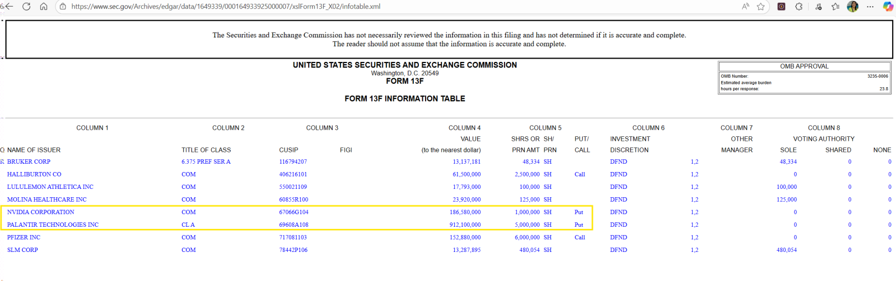Click CUSIP 69608A108 for Palantir

(294, 225)
